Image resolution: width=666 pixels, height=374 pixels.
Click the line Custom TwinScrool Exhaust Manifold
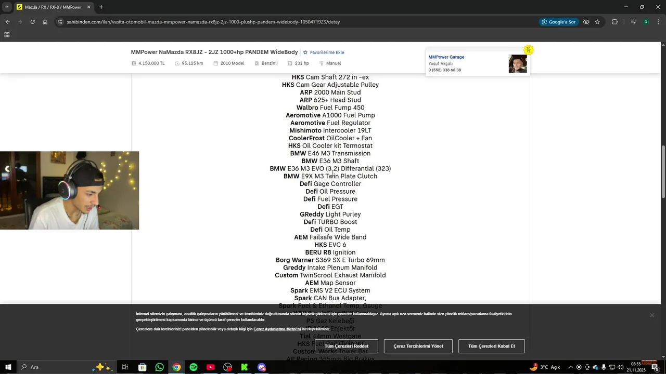[x=330, y=275]
